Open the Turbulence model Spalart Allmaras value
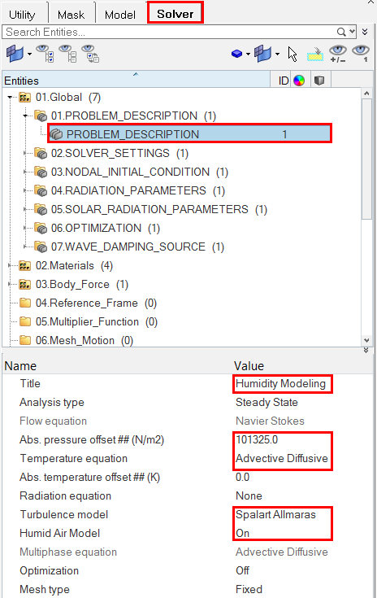 pos(275,514)
